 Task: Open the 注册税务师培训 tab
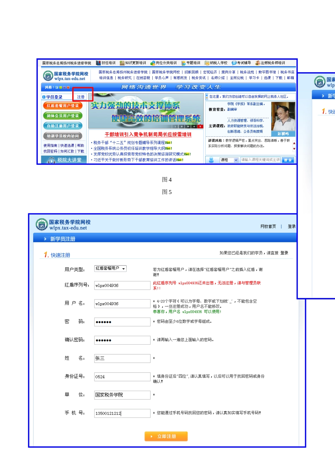[270, 63]
